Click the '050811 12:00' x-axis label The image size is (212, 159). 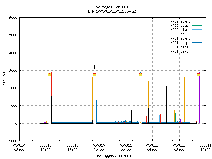click(x=205, y=147)
